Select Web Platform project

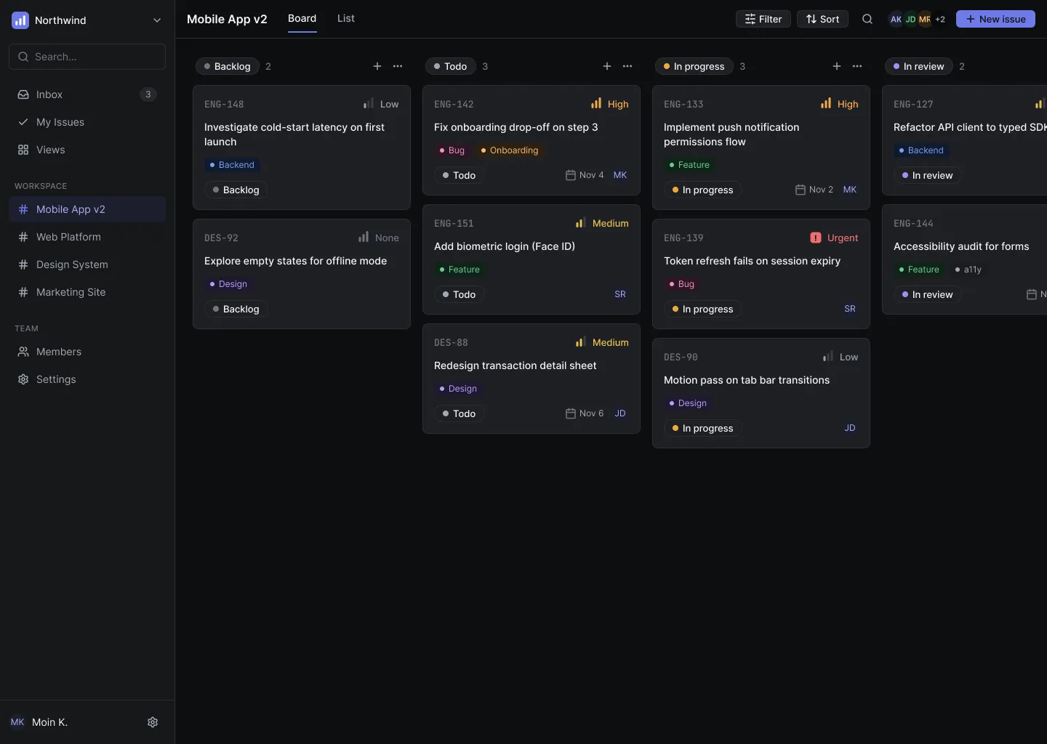87,237
